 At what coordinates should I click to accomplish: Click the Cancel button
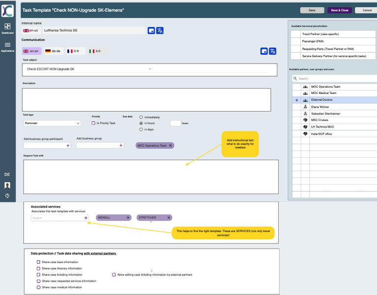coord(367,10)
